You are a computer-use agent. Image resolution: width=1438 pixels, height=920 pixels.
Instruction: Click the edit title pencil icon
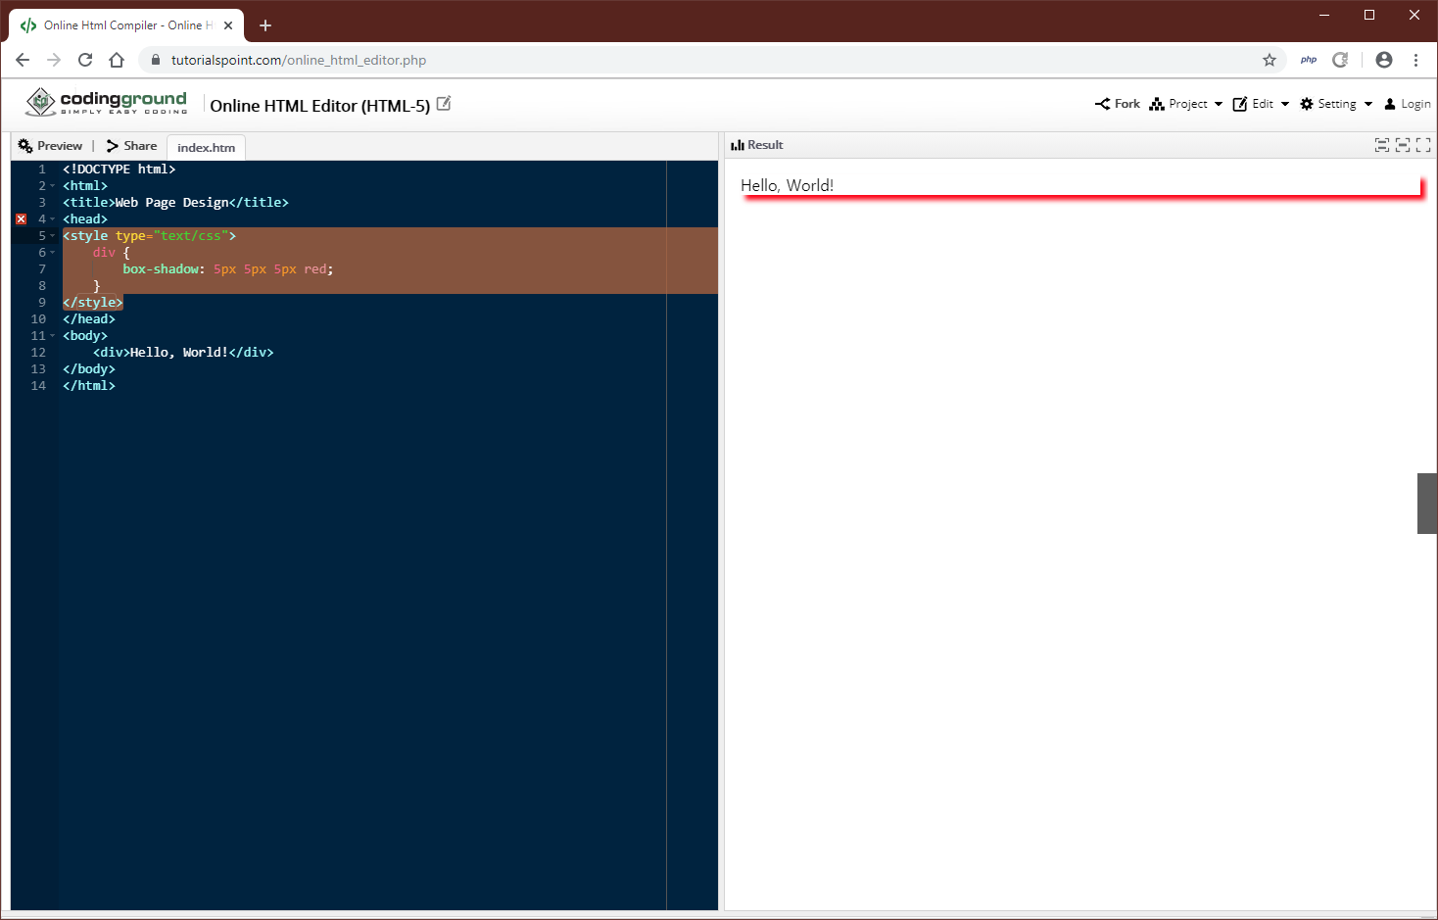click(444, 103)
